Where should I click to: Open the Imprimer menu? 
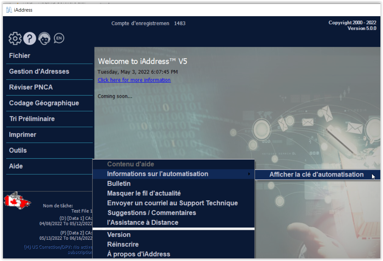pyautogui.click(x=49, y=134)
